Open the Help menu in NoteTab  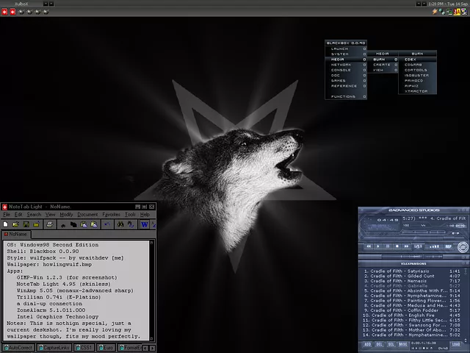point(145,214)
